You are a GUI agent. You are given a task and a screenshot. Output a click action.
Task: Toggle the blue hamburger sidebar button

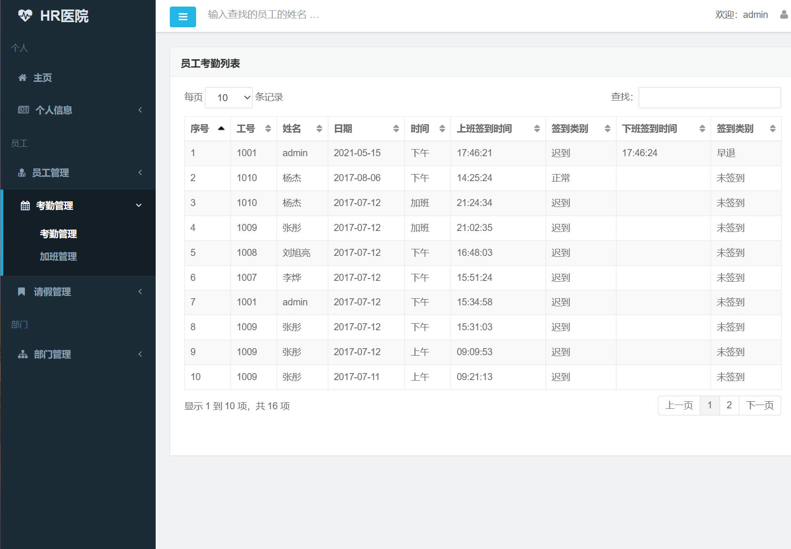(183, 16)
